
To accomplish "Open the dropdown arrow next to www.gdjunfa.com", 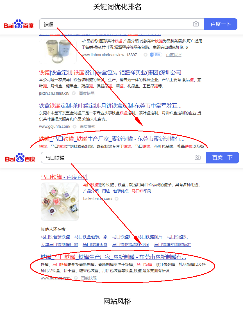I will coord(75,127).
